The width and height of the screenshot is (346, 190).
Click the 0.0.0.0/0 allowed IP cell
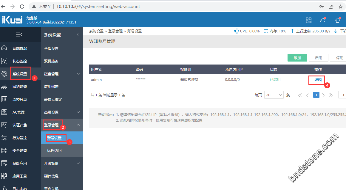pos(232,80)
